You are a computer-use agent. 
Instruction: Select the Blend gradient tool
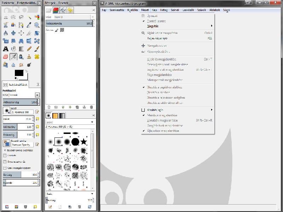click(x=21, y=49)
